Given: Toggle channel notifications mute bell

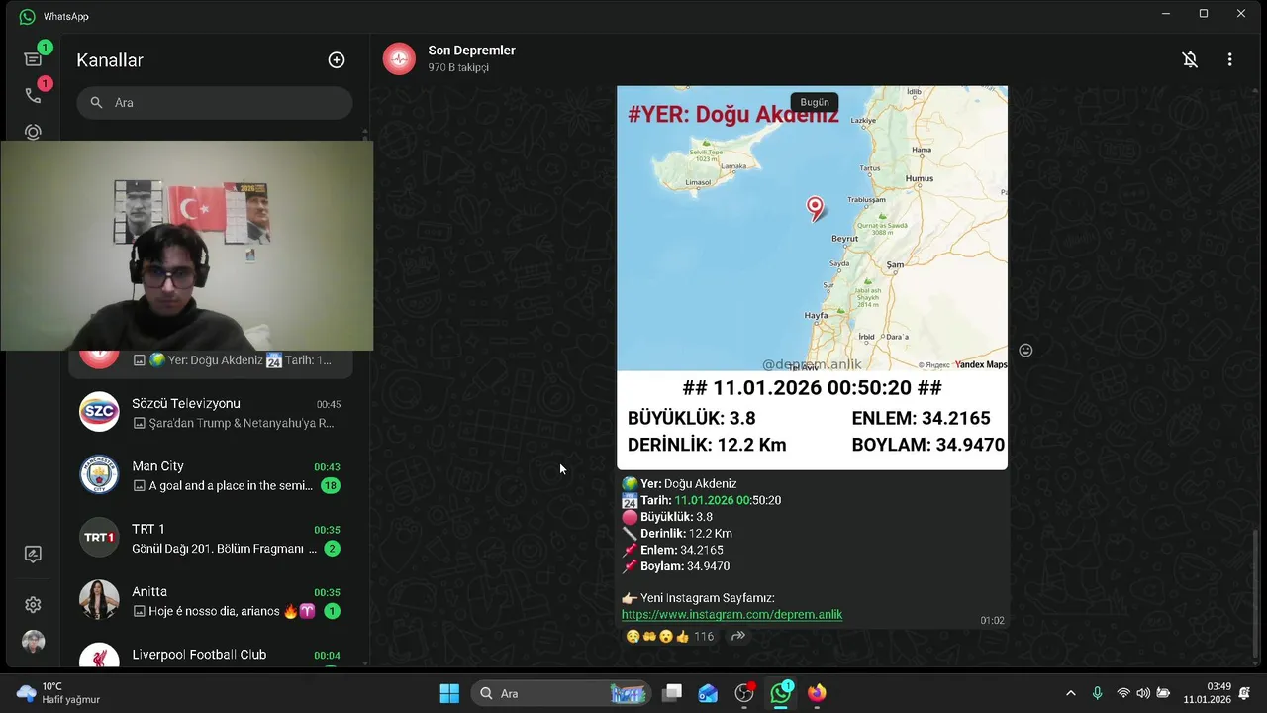Looking at the screenshot, I should 1190,59.
